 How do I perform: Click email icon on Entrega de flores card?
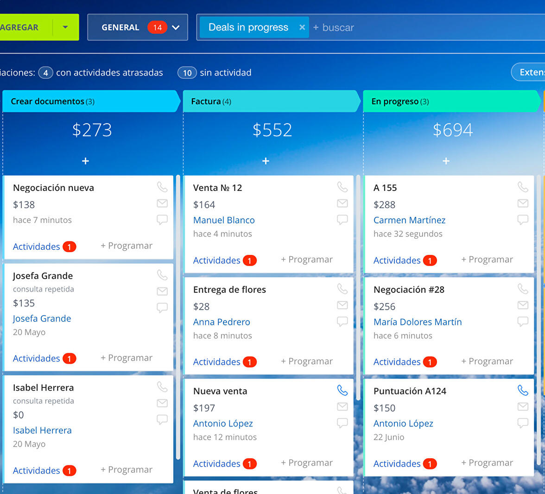pos(342,305)
